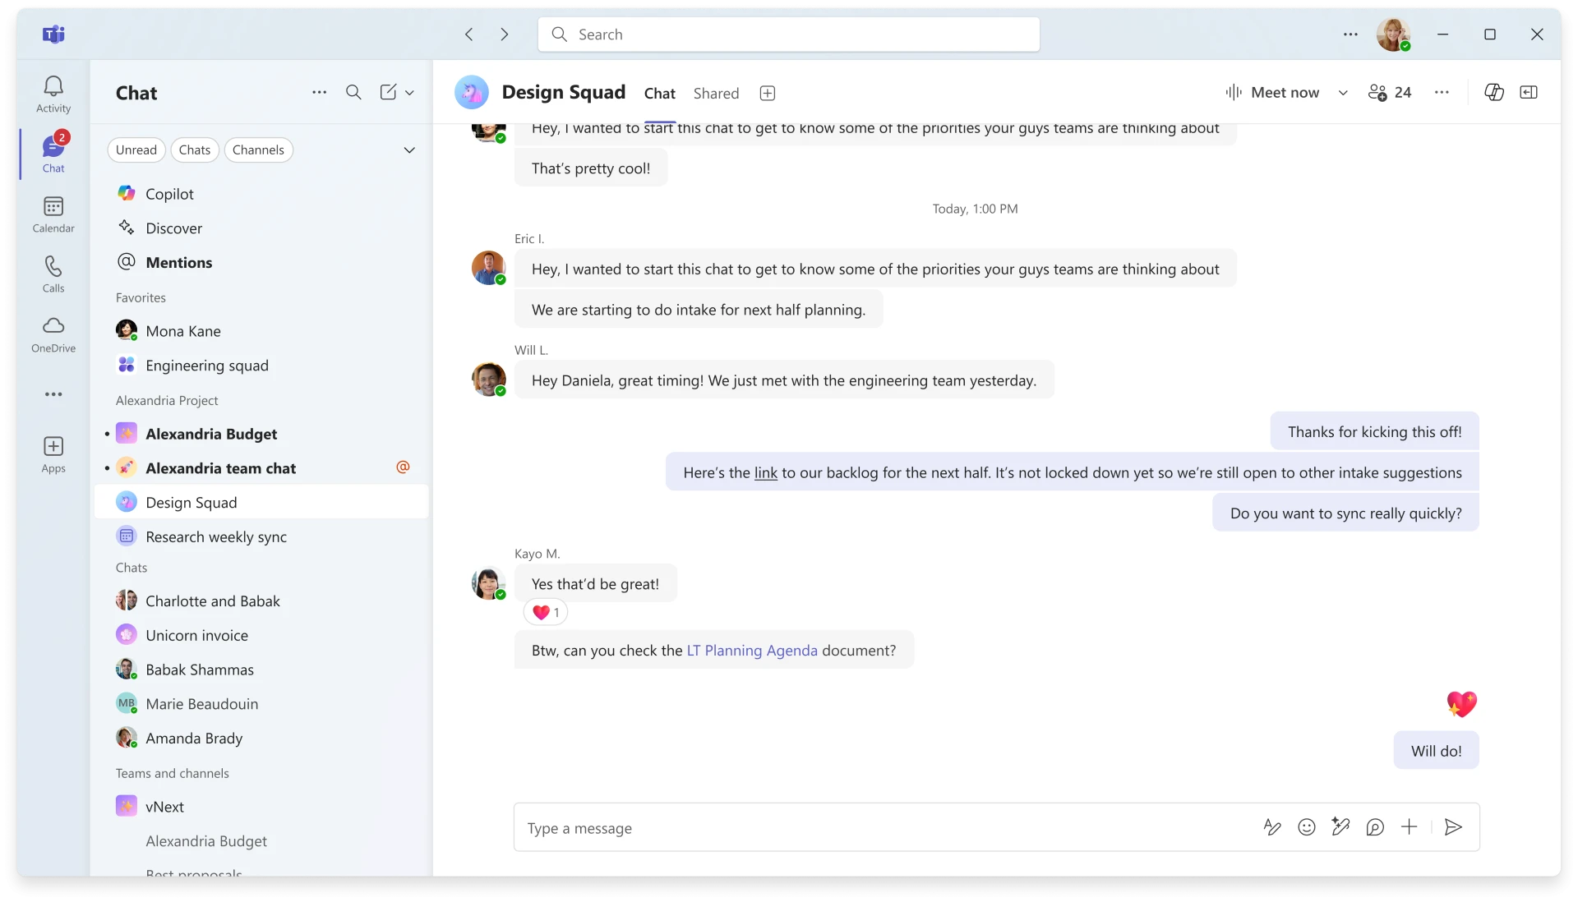Expand the Chat filter dropdown
1578x902 pixels.
pos(409,150)
